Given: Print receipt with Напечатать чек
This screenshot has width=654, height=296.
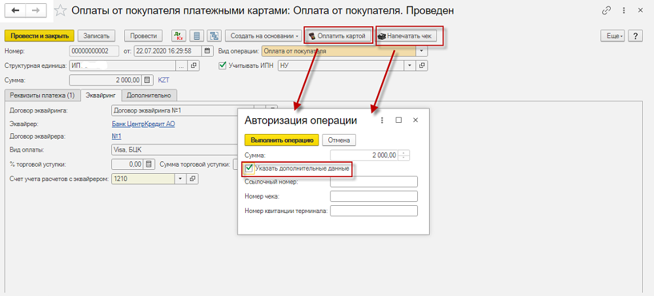Looking at the screenshot, I should coord(407,37).
